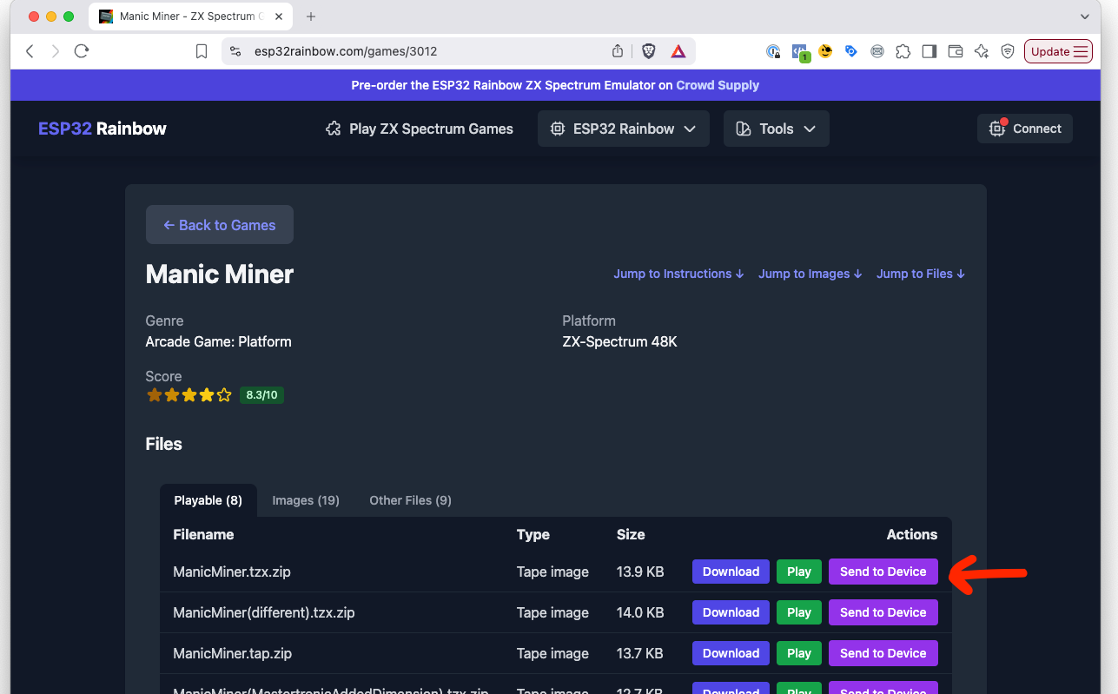This screenshot has width=1118, height=694.
Task: Click filename ManicMiner.tap.zip
Action: click(x=231, y=653)
